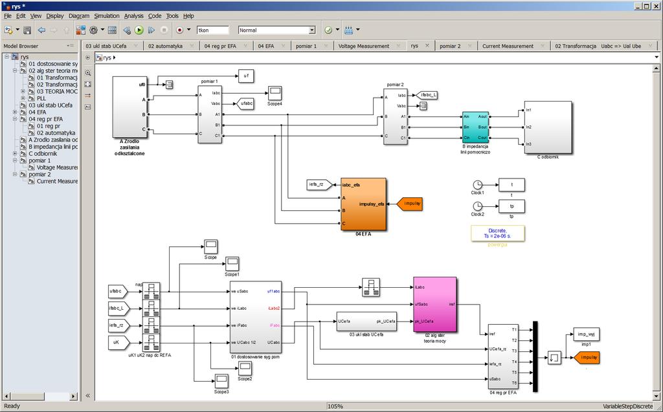The image size is (663, 412).
Task: Open the Model Explorer toolbar icon
Action: (x=112, y=30)
